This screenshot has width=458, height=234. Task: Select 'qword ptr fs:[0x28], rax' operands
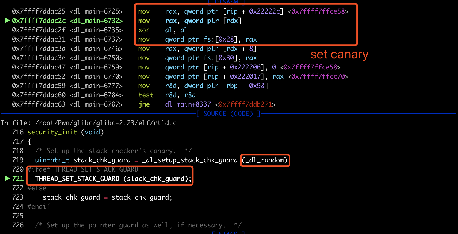211,39
